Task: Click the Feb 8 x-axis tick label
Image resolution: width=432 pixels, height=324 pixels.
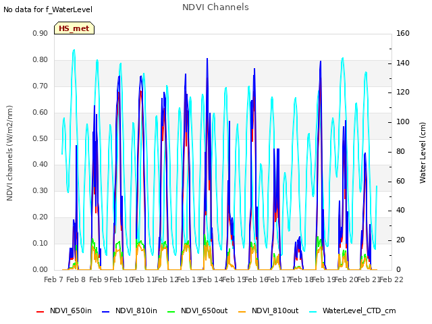Action: click(x=76, y=279)
